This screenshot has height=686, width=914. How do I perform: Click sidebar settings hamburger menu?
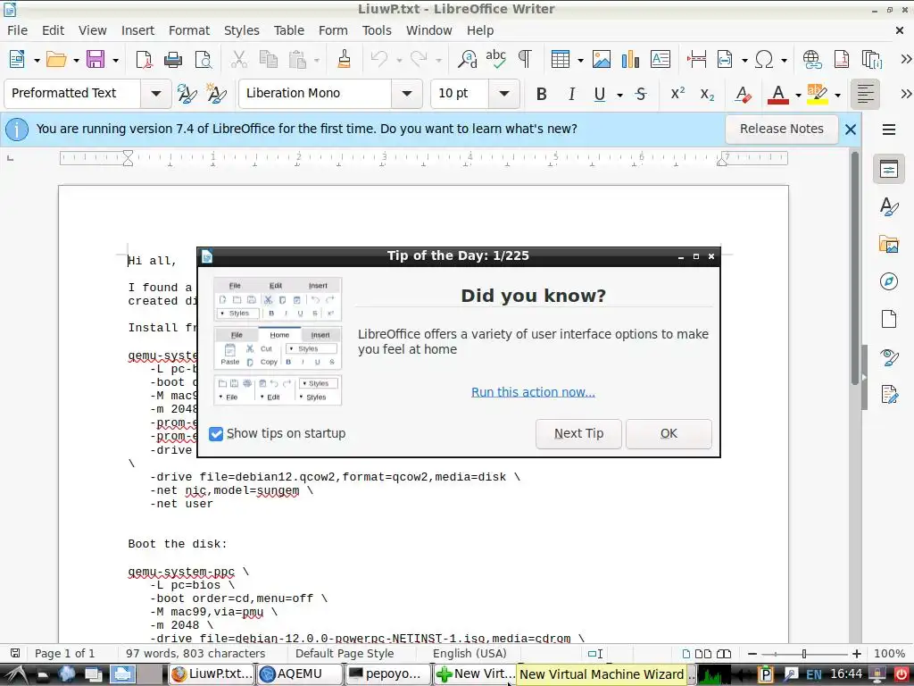coord(888,130)
